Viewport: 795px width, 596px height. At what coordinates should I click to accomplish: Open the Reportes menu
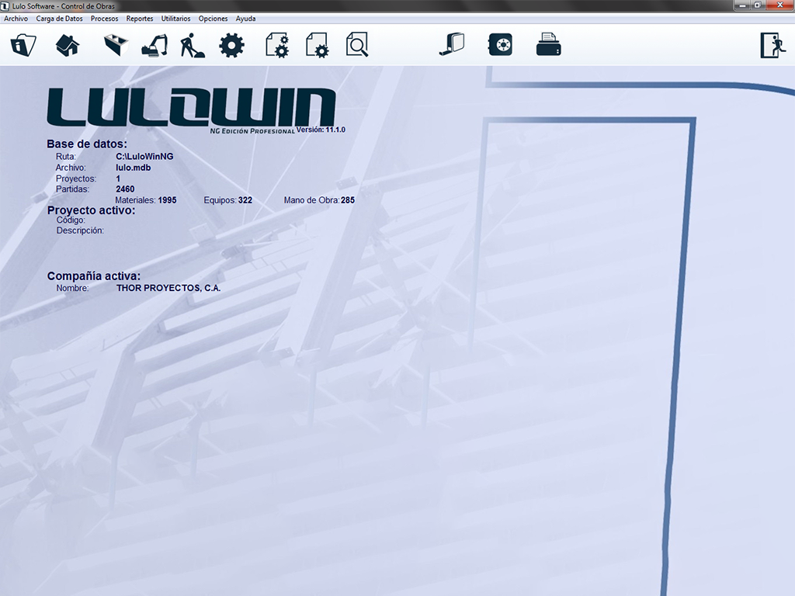point(140,19)
